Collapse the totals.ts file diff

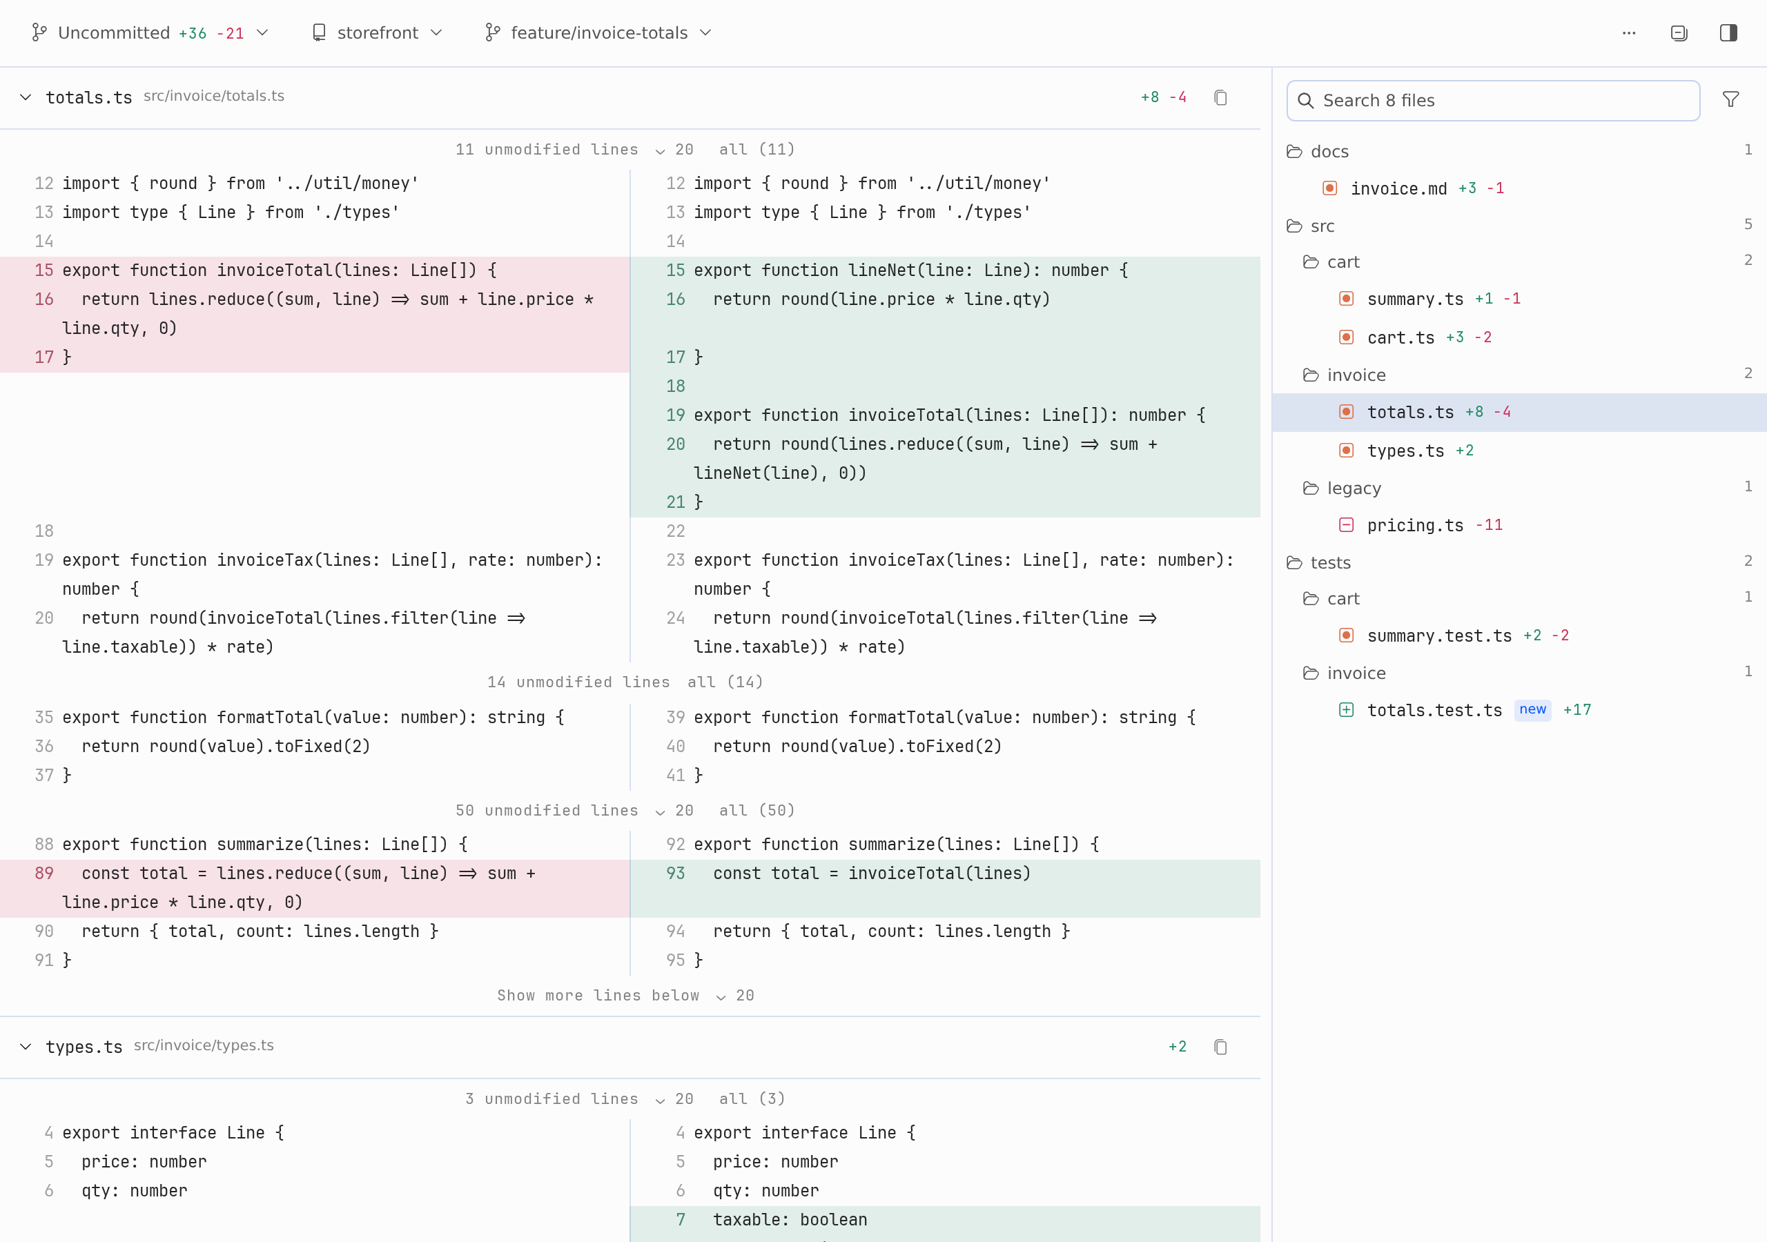(x=26, y=98)
